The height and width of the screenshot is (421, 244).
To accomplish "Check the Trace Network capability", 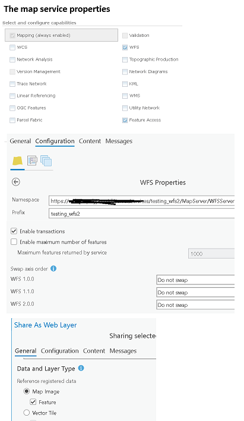I will point(12,84).
